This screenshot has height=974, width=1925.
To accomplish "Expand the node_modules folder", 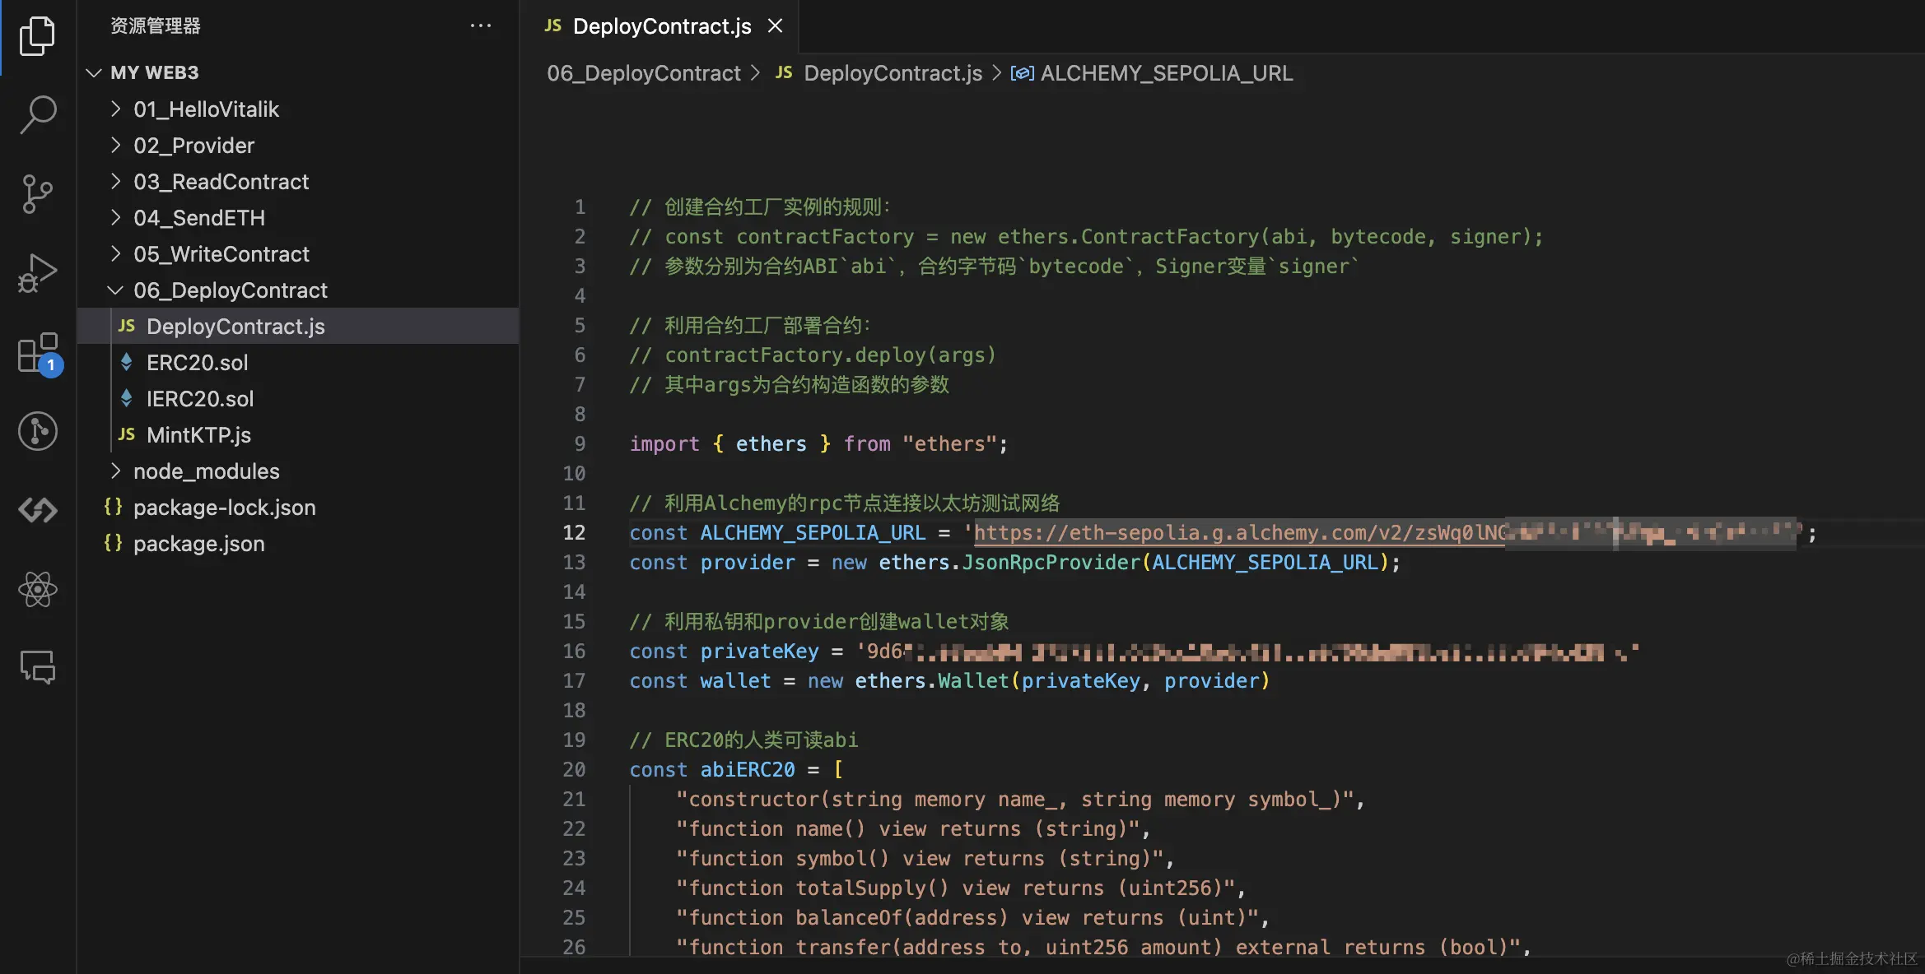I will (x=206, y=471).
